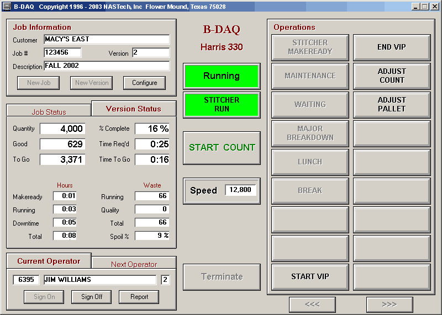
Task: Click the START VIP button
Action: coord(310,277)
